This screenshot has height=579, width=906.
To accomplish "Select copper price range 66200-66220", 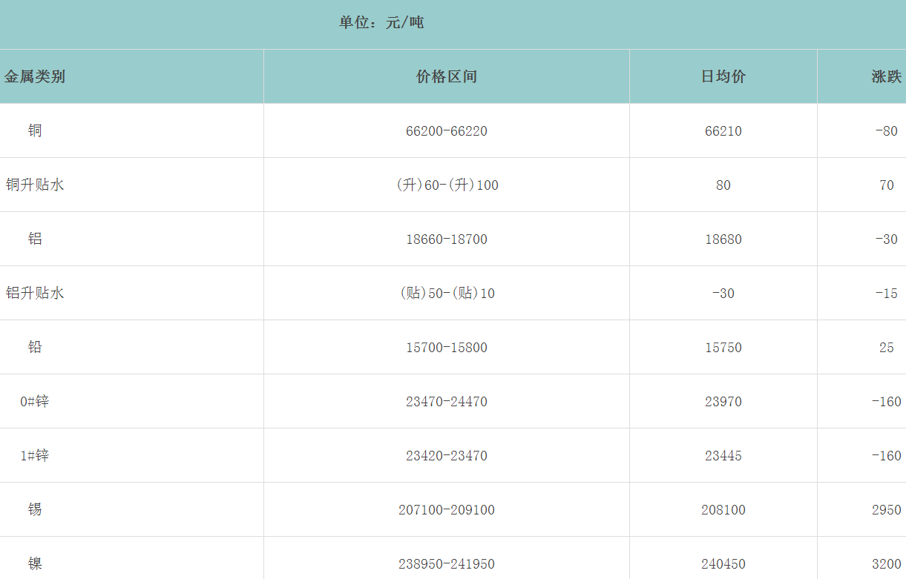I will (x=447, y=131).
